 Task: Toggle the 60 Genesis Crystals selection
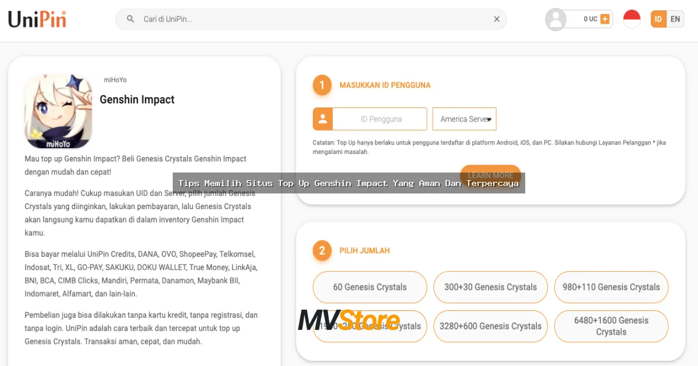click(369, 287)
